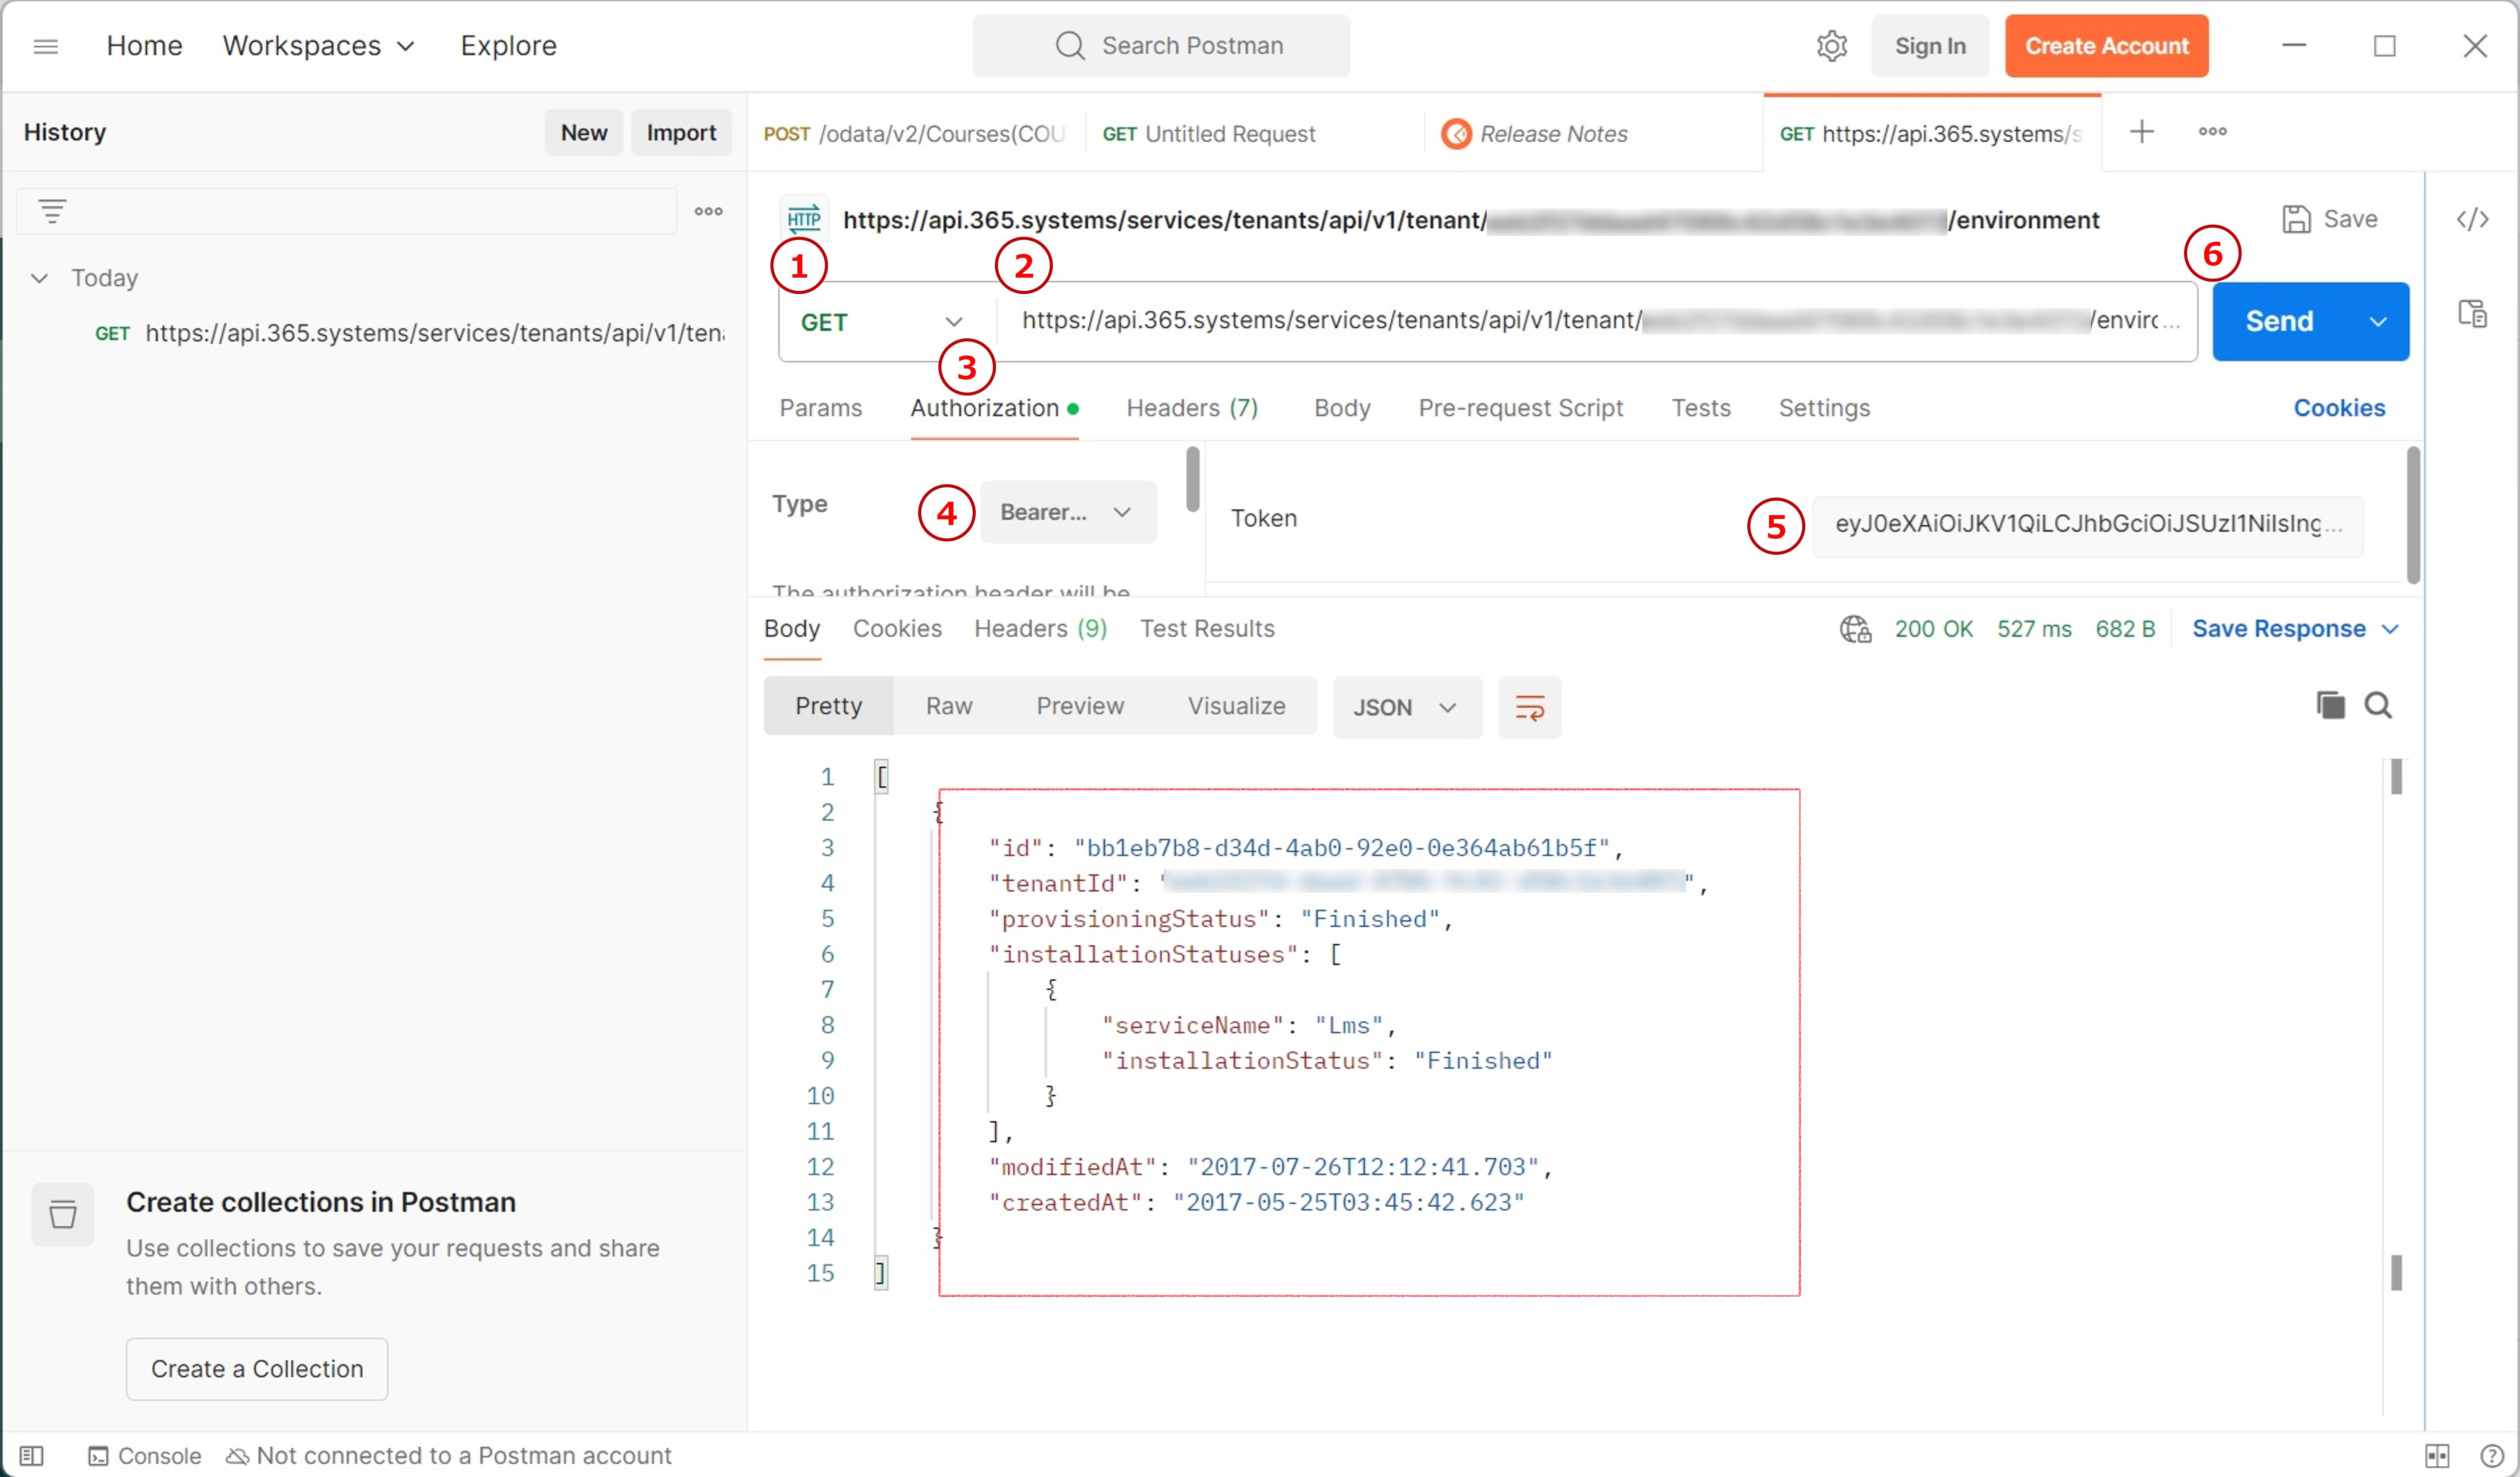Click Create a Collection button

coord(257,1369)
